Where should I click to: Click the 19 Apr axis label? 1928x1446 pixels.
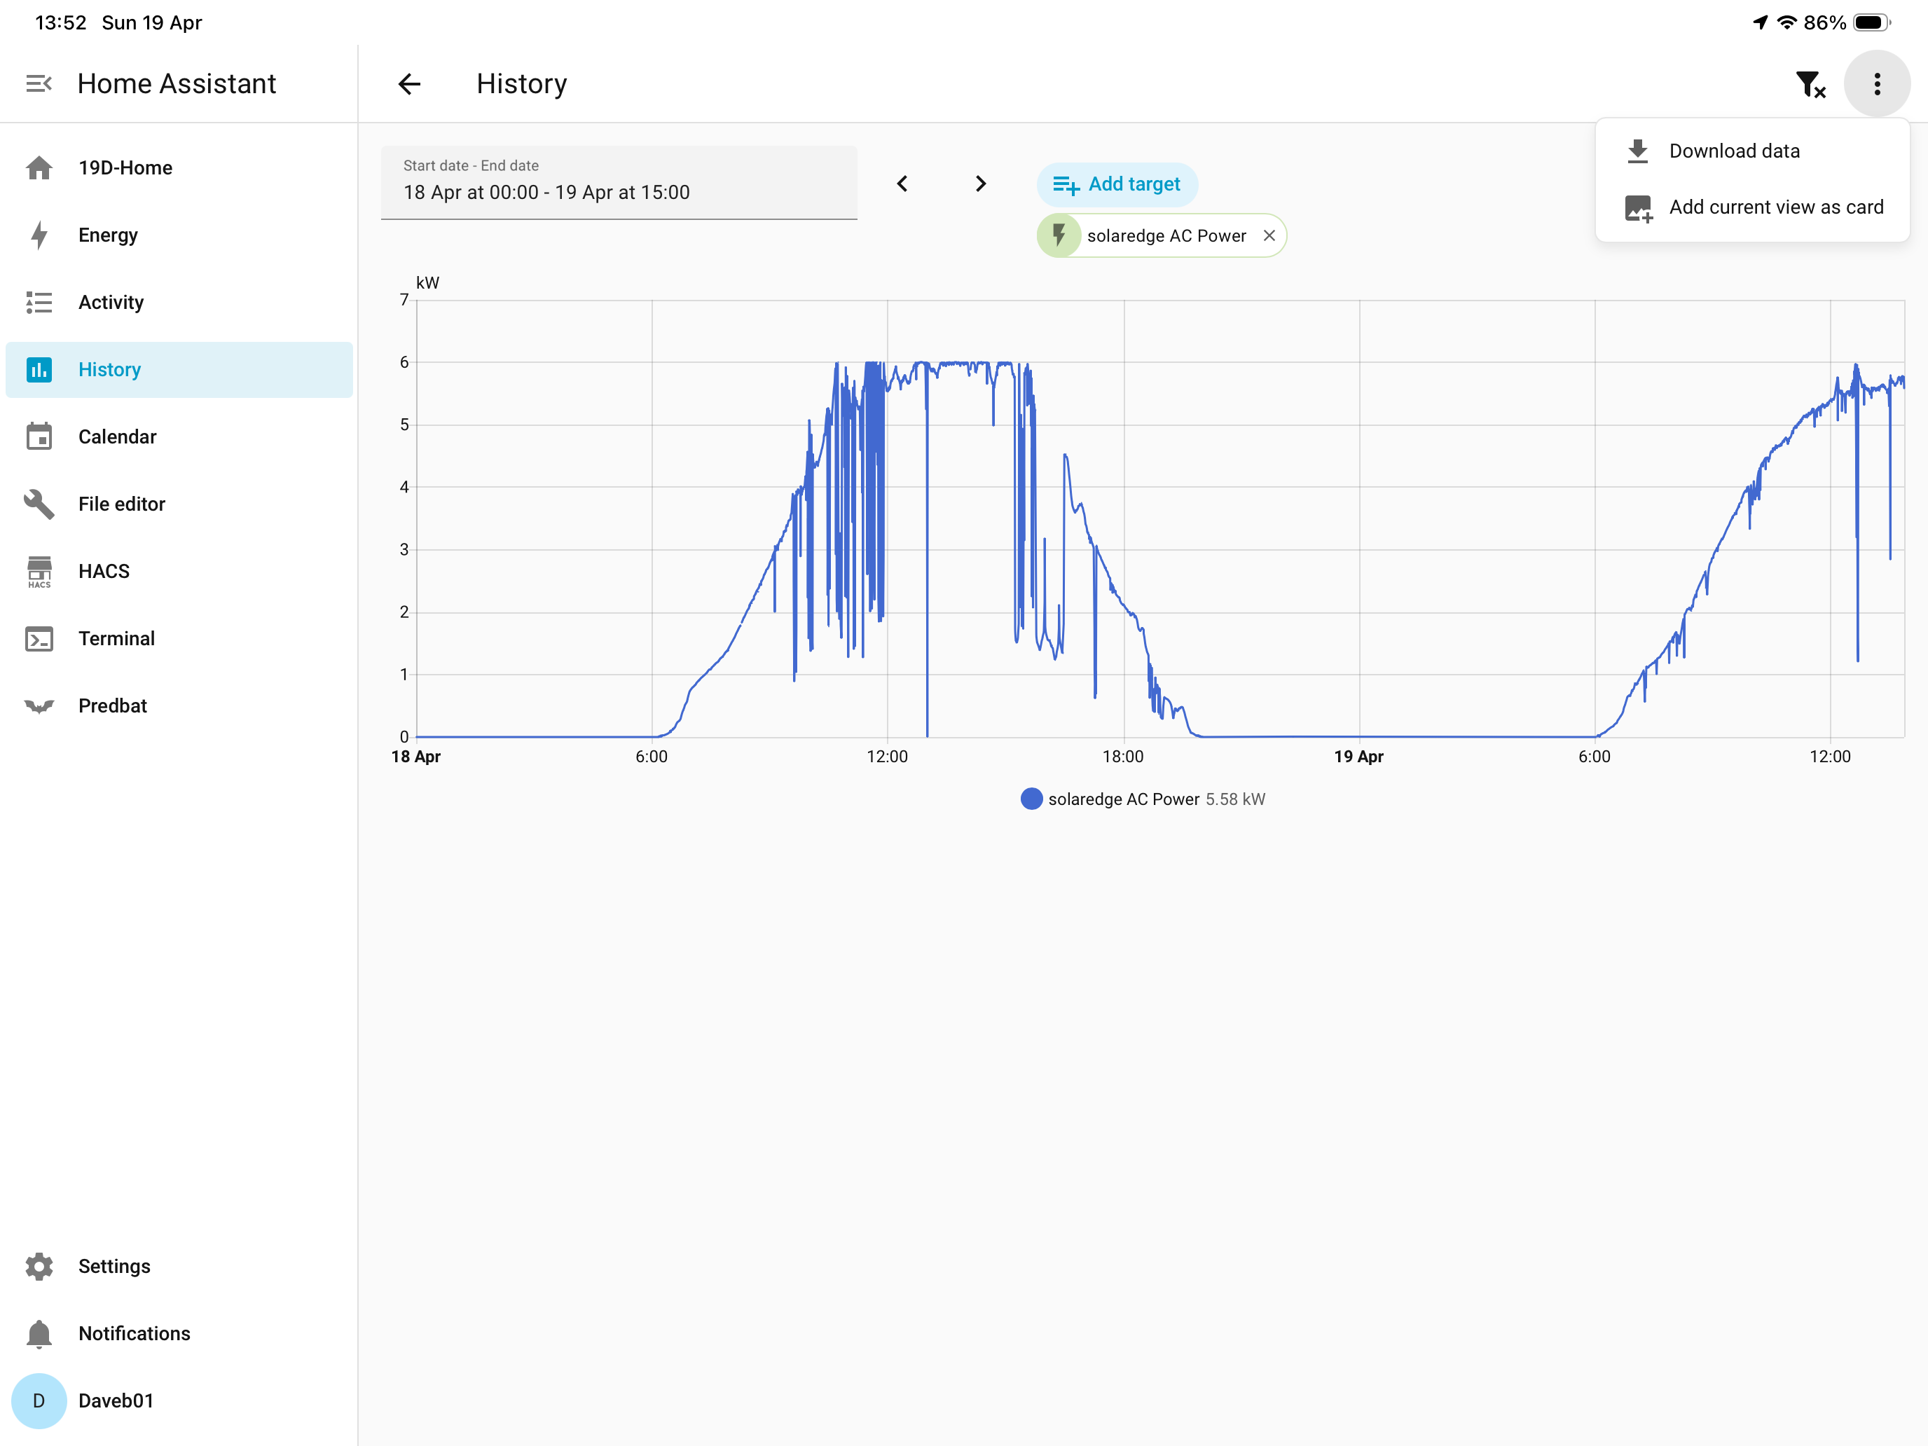1359,757
